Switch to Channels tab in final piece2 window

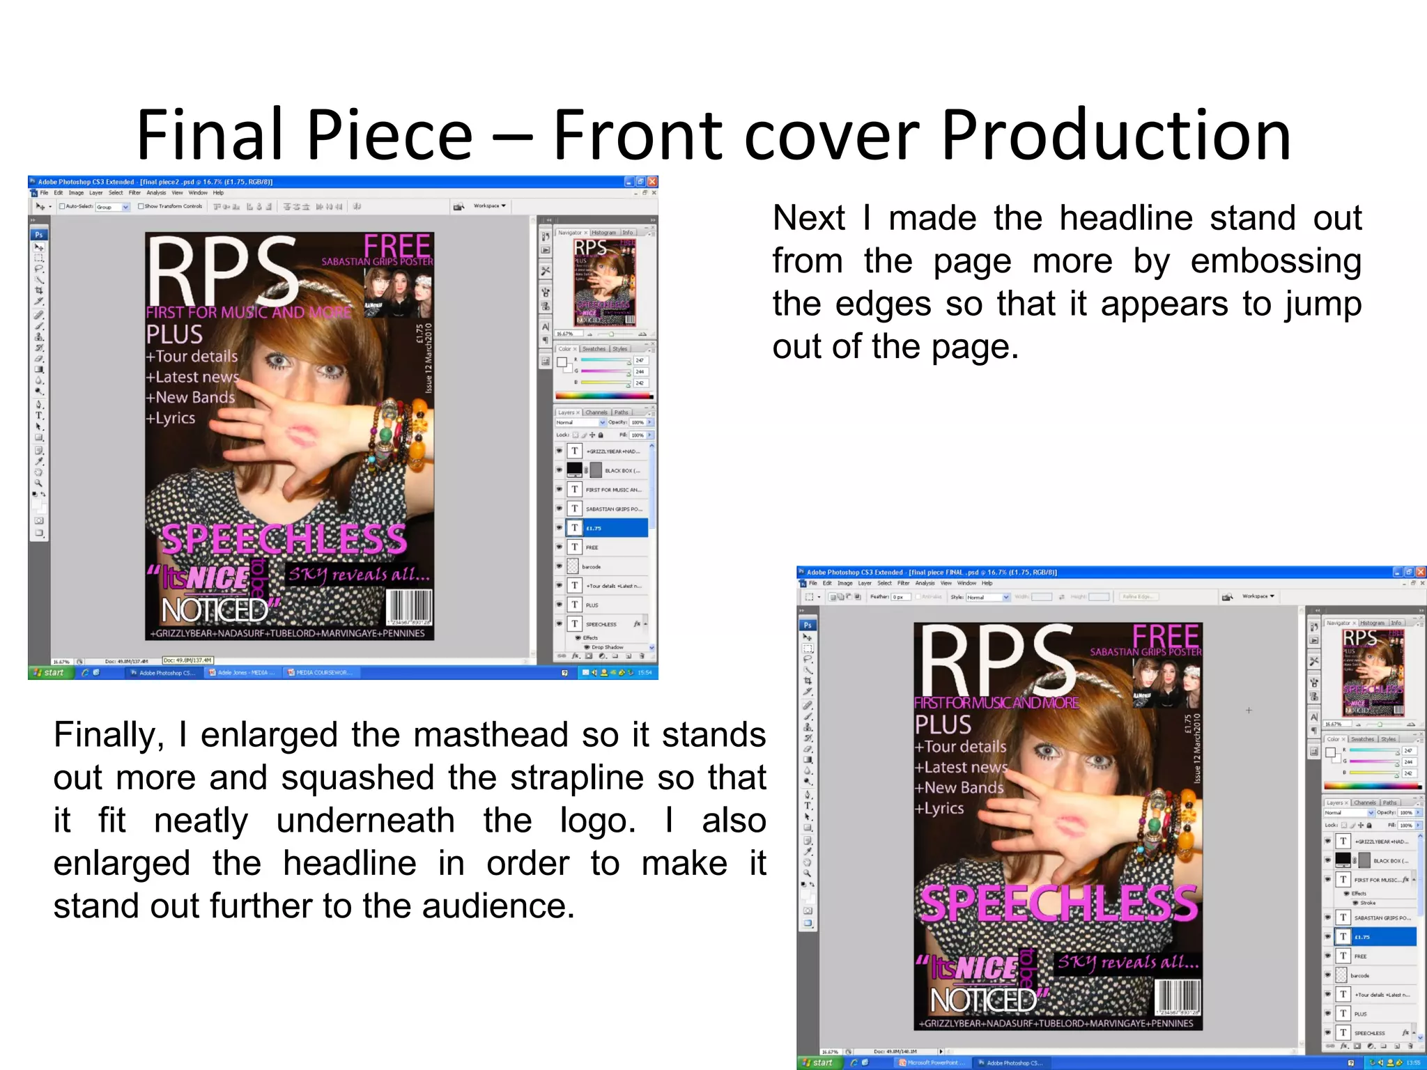click(596, 412)
